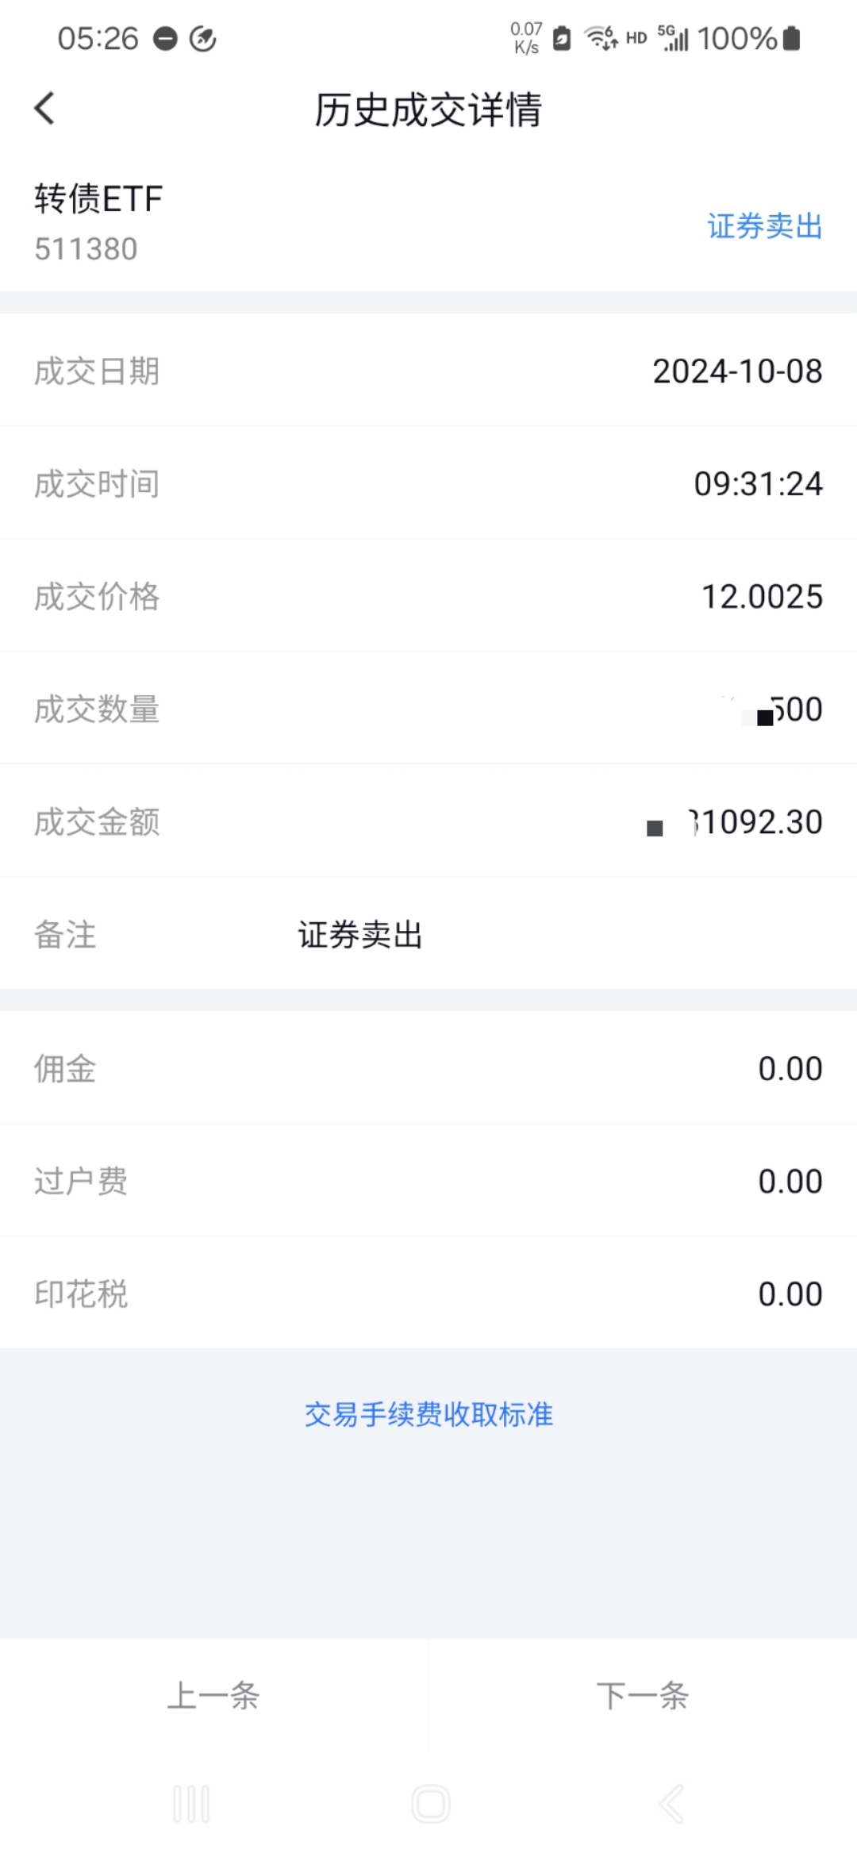Go to next record 下一条
The image size is (857, 1857).
coord(642,1695)
